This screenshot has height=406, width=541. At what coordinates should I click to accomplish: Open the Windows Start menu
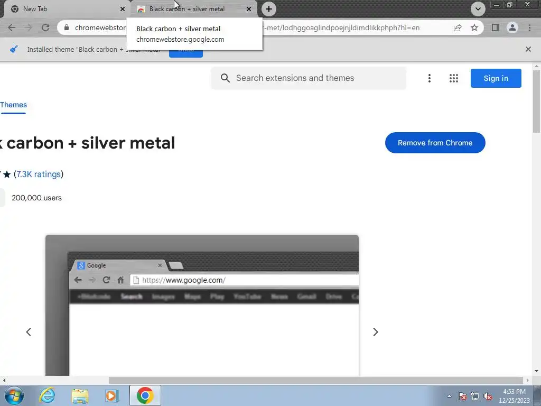click(14, 395)
